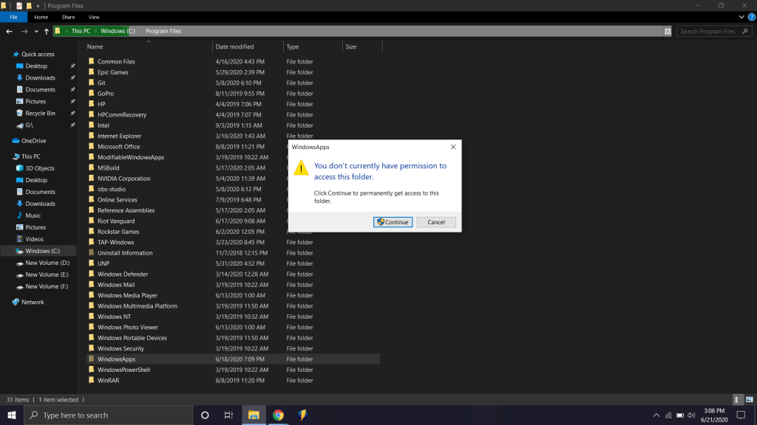Image resolution: width=757 pixels, height=425 pixels.
Task: Open pinned Desktop under Quick access
Action: [x=36, y=66]
